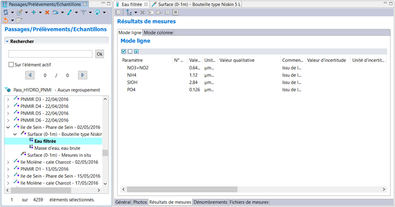Click the orange X delete icon
Image resolution: width=395 pixels, height=207 pixels.
pos(47,12)
